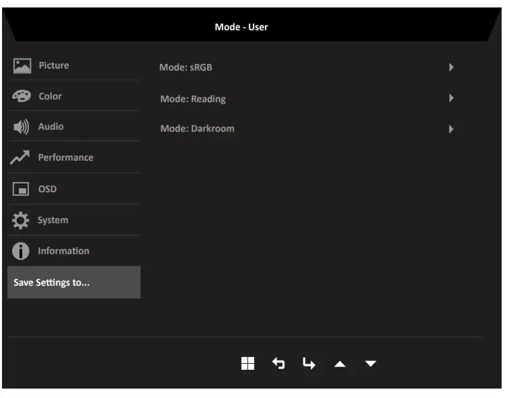Viewport: 505px width, 398px height.
Task: Click the Color palette icon
Action: 22,96
